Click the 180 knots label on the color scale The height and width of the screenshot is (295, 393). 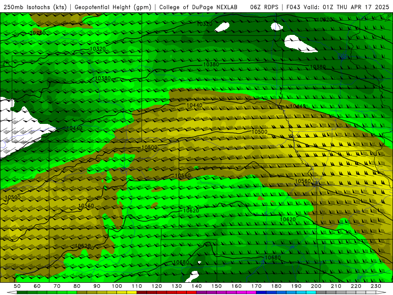[276, 286]
